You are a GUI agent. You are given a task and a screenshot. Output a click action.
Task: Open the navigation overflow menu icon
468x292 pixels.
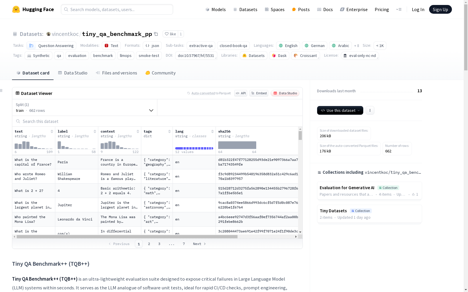point(399,9)
